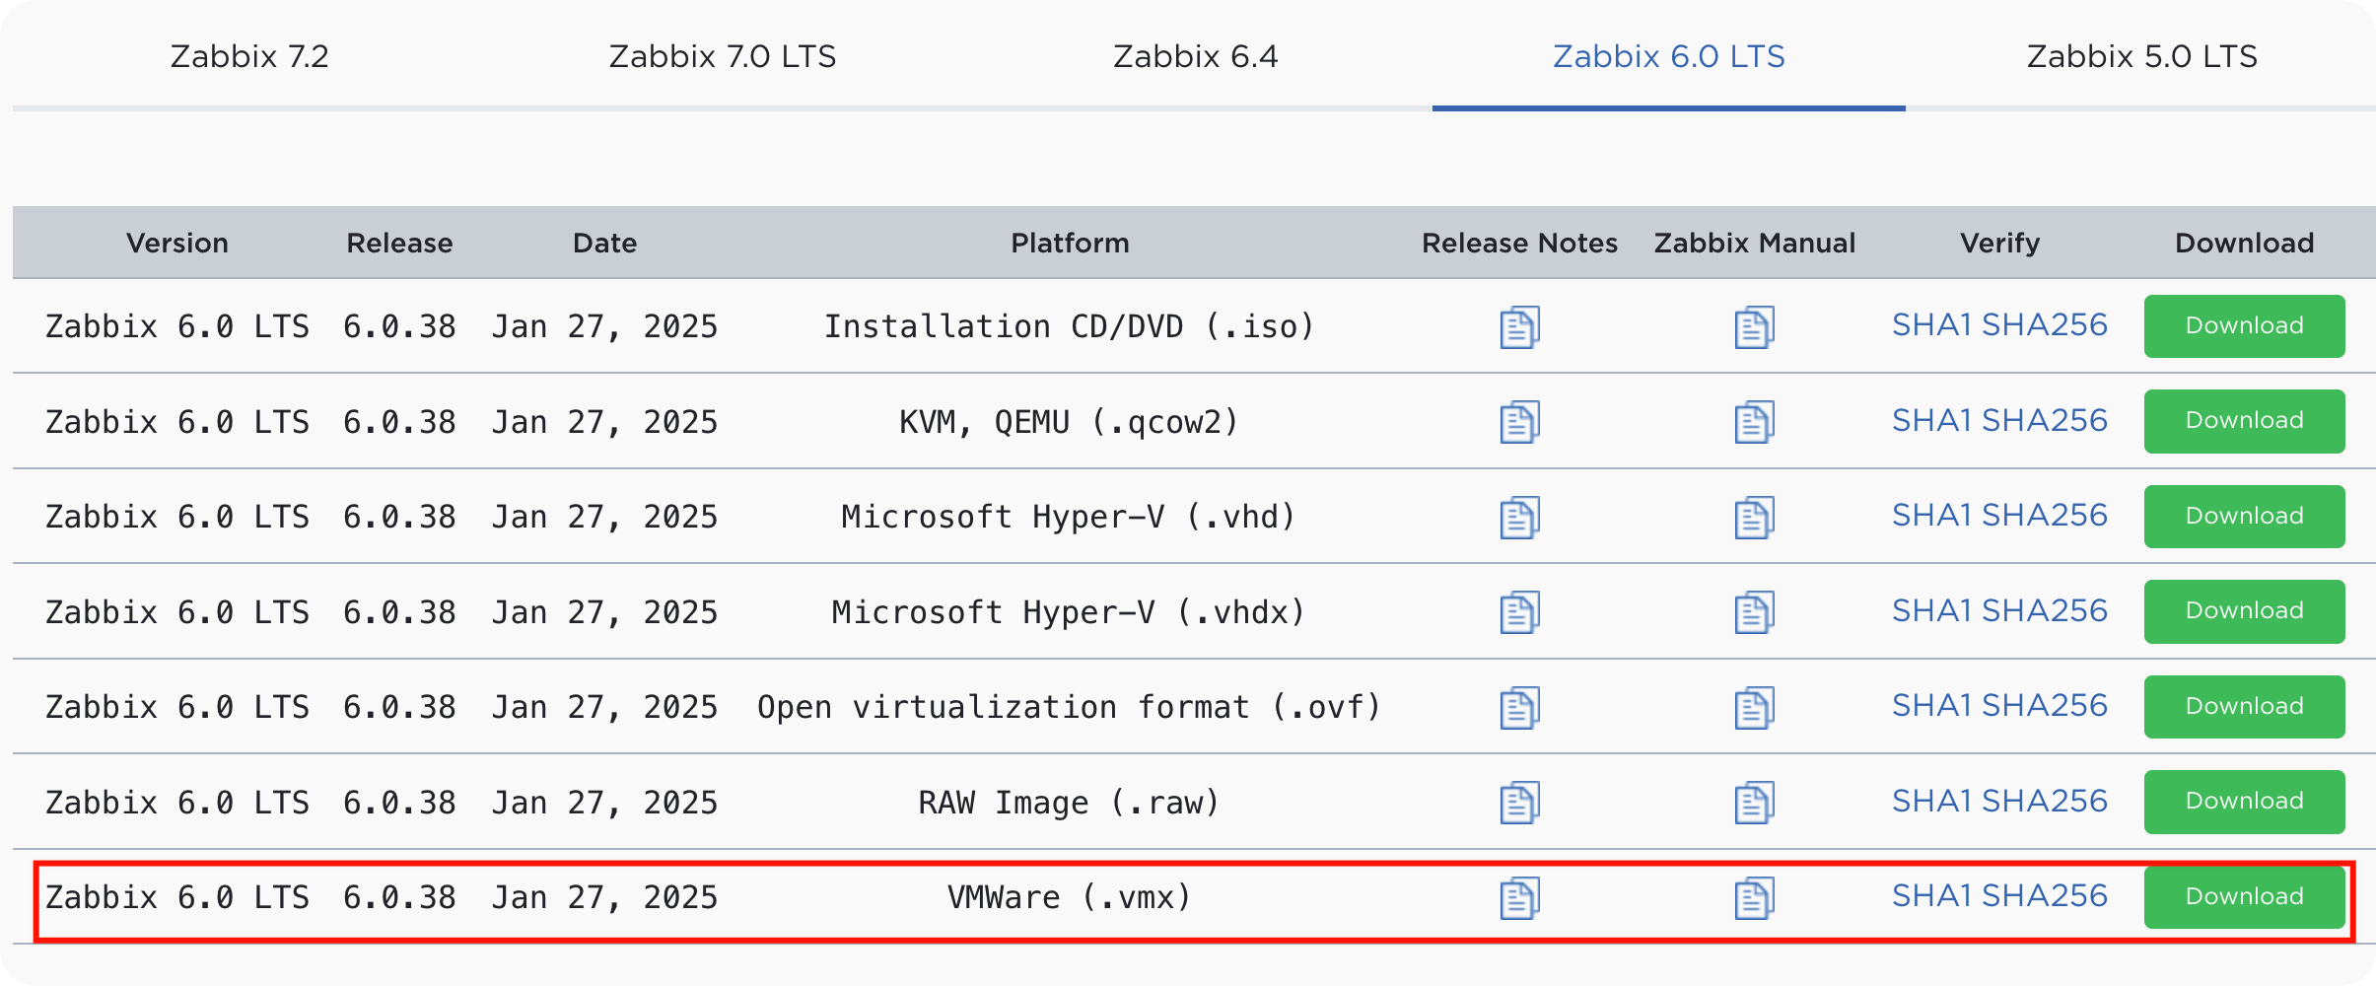Open Zabbix Manual icon for Installation CD/DVD row
The width and height of the screenshot is (2376, 986).
coord(1754,327)
